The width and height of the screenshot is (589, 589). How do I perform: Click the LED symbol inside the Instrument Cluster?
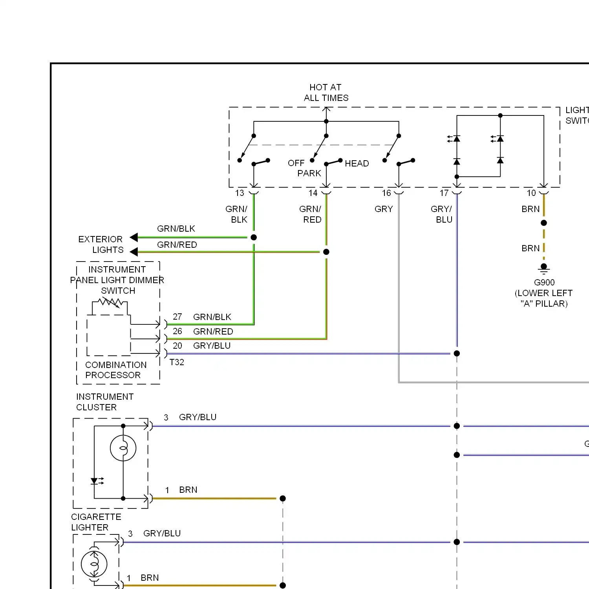pos(97,481)
